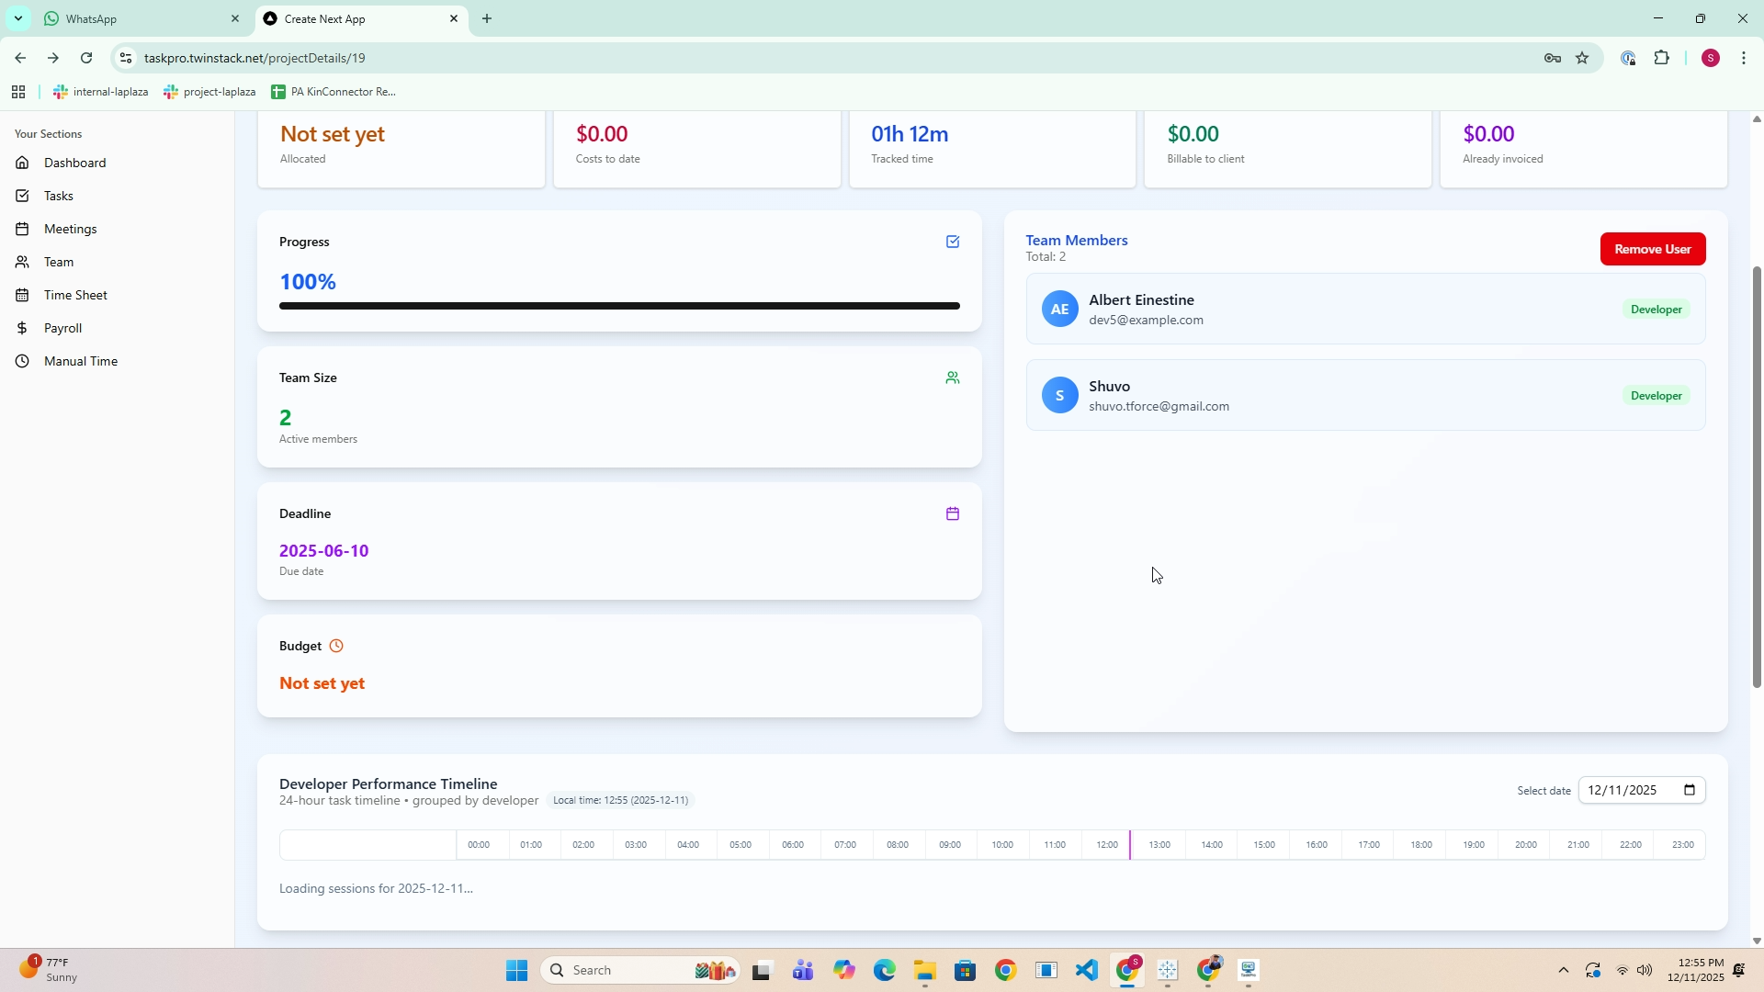The height and width of the screenshot is (992, 1764).
Task: Select Albert Einestine team member card
Action: [1365, 310]
